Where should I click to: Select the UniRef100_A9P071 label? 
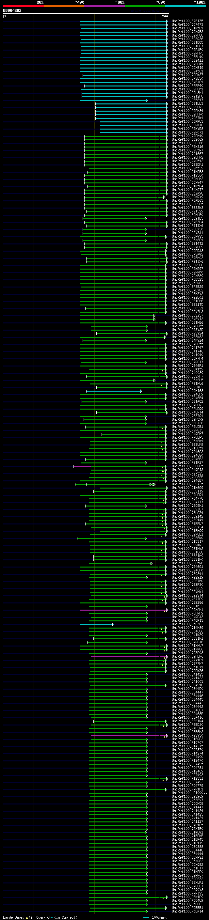(187, 133)
